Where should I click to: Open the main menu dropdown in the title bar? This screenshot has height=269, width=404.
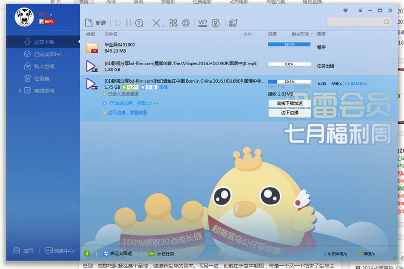[360, 10]
